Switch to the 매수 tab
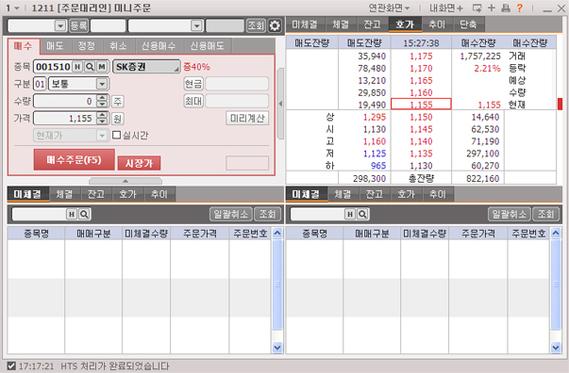 click(x=24, y=46)
